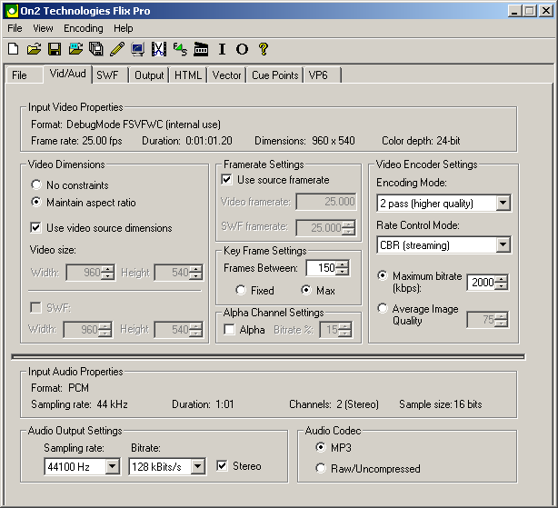
Task: Open the Encoding Mode dropdown
Action: 503,204
